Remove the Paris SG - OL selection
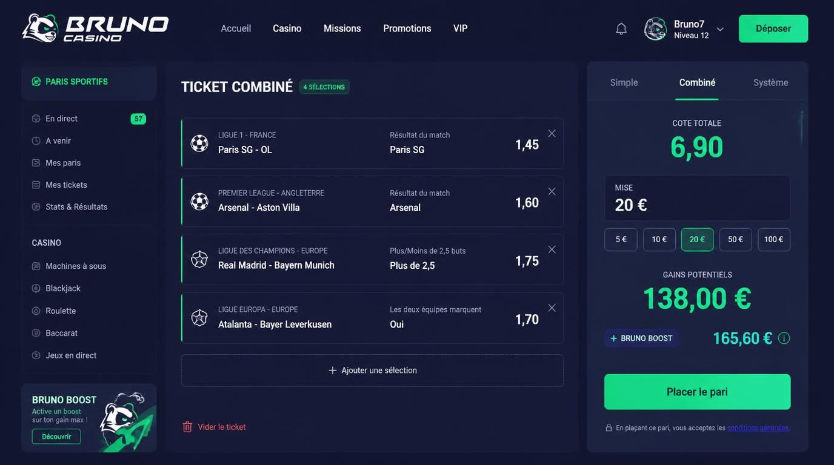The height and width of the screenshot is (465, 834). coord(552,133)
